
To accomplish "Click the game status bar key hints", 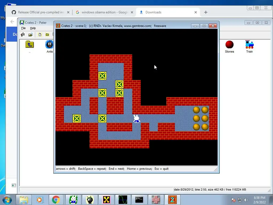I will pos(112,169).
